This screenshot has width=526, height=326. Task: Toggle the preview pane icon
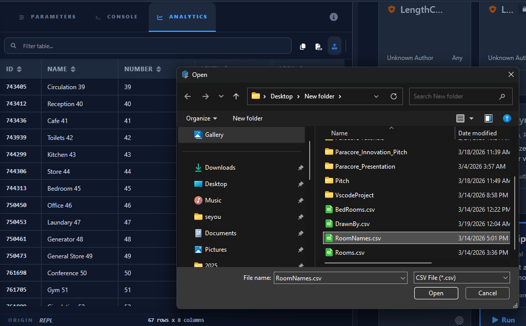pos(489,118)
